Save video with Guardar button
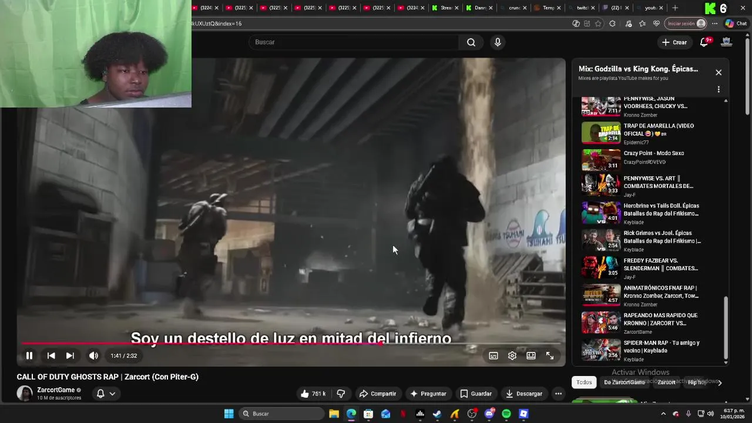Screen dimensions: 752x423 coord(476,394)
